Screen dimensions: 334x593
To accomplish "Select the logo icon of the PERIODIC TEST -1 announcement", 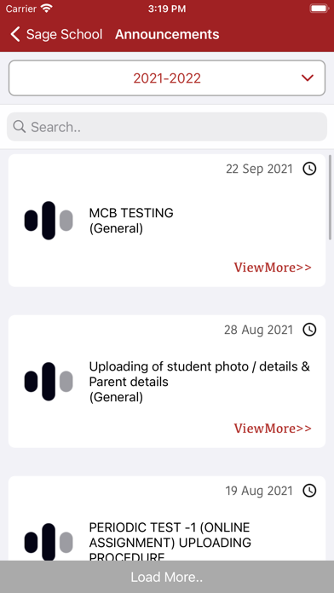I will 49,542.
